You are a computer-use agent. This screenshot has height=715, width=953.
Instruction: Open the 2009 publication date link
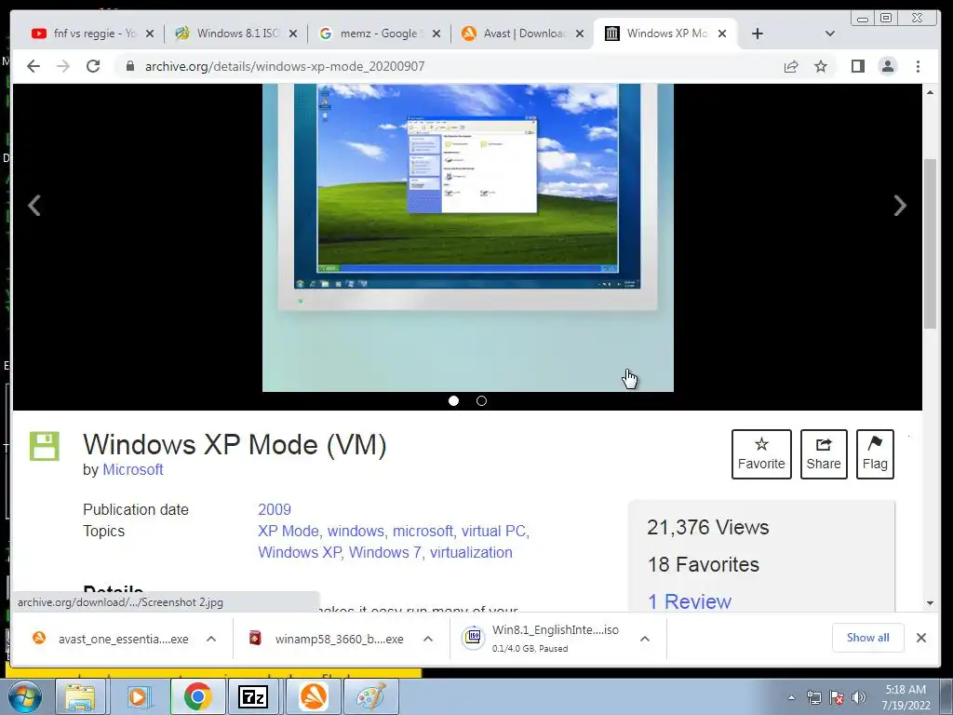pyautogui.click(x=275, y=509)
